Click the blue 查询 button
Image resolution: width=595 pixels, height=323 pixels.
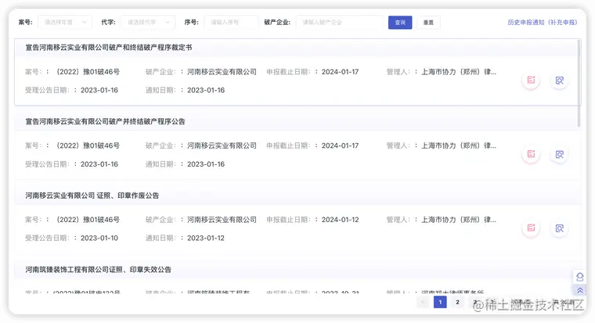[400, 23]
